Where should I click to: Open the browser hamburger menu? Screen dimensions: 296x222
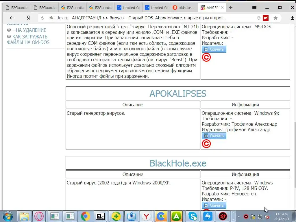point(254,8)
